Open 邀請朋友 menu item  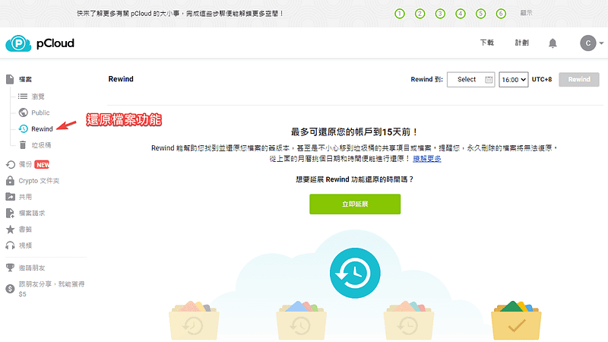(32, 268)
